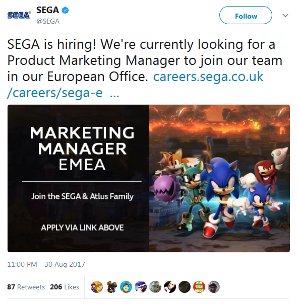Open the tweet timestamp 30 Aug 2017
298x304 pixels.
coord(46,264)
